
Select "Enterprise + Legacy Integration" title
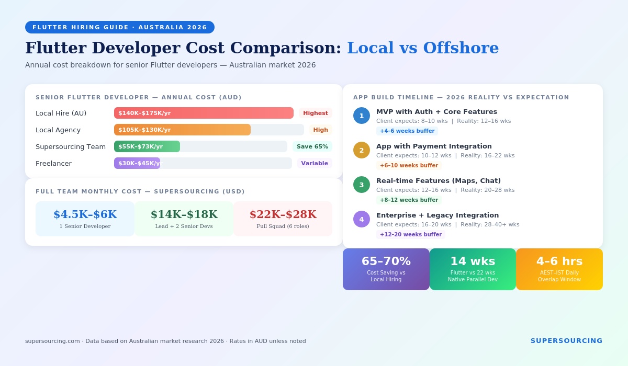click(x=438, y=215)
